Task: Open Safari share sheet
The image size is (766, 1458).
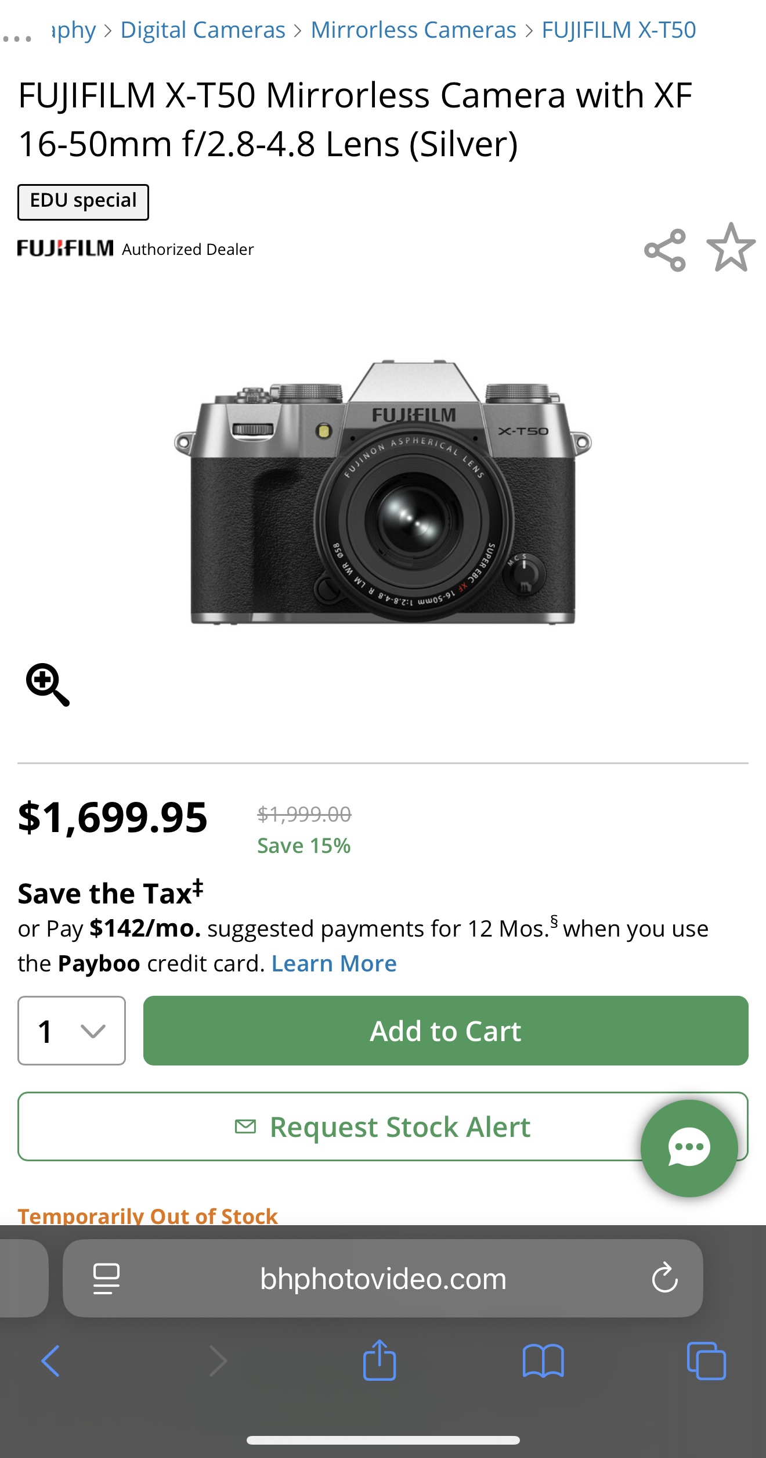Action: tap(380, 1360)
